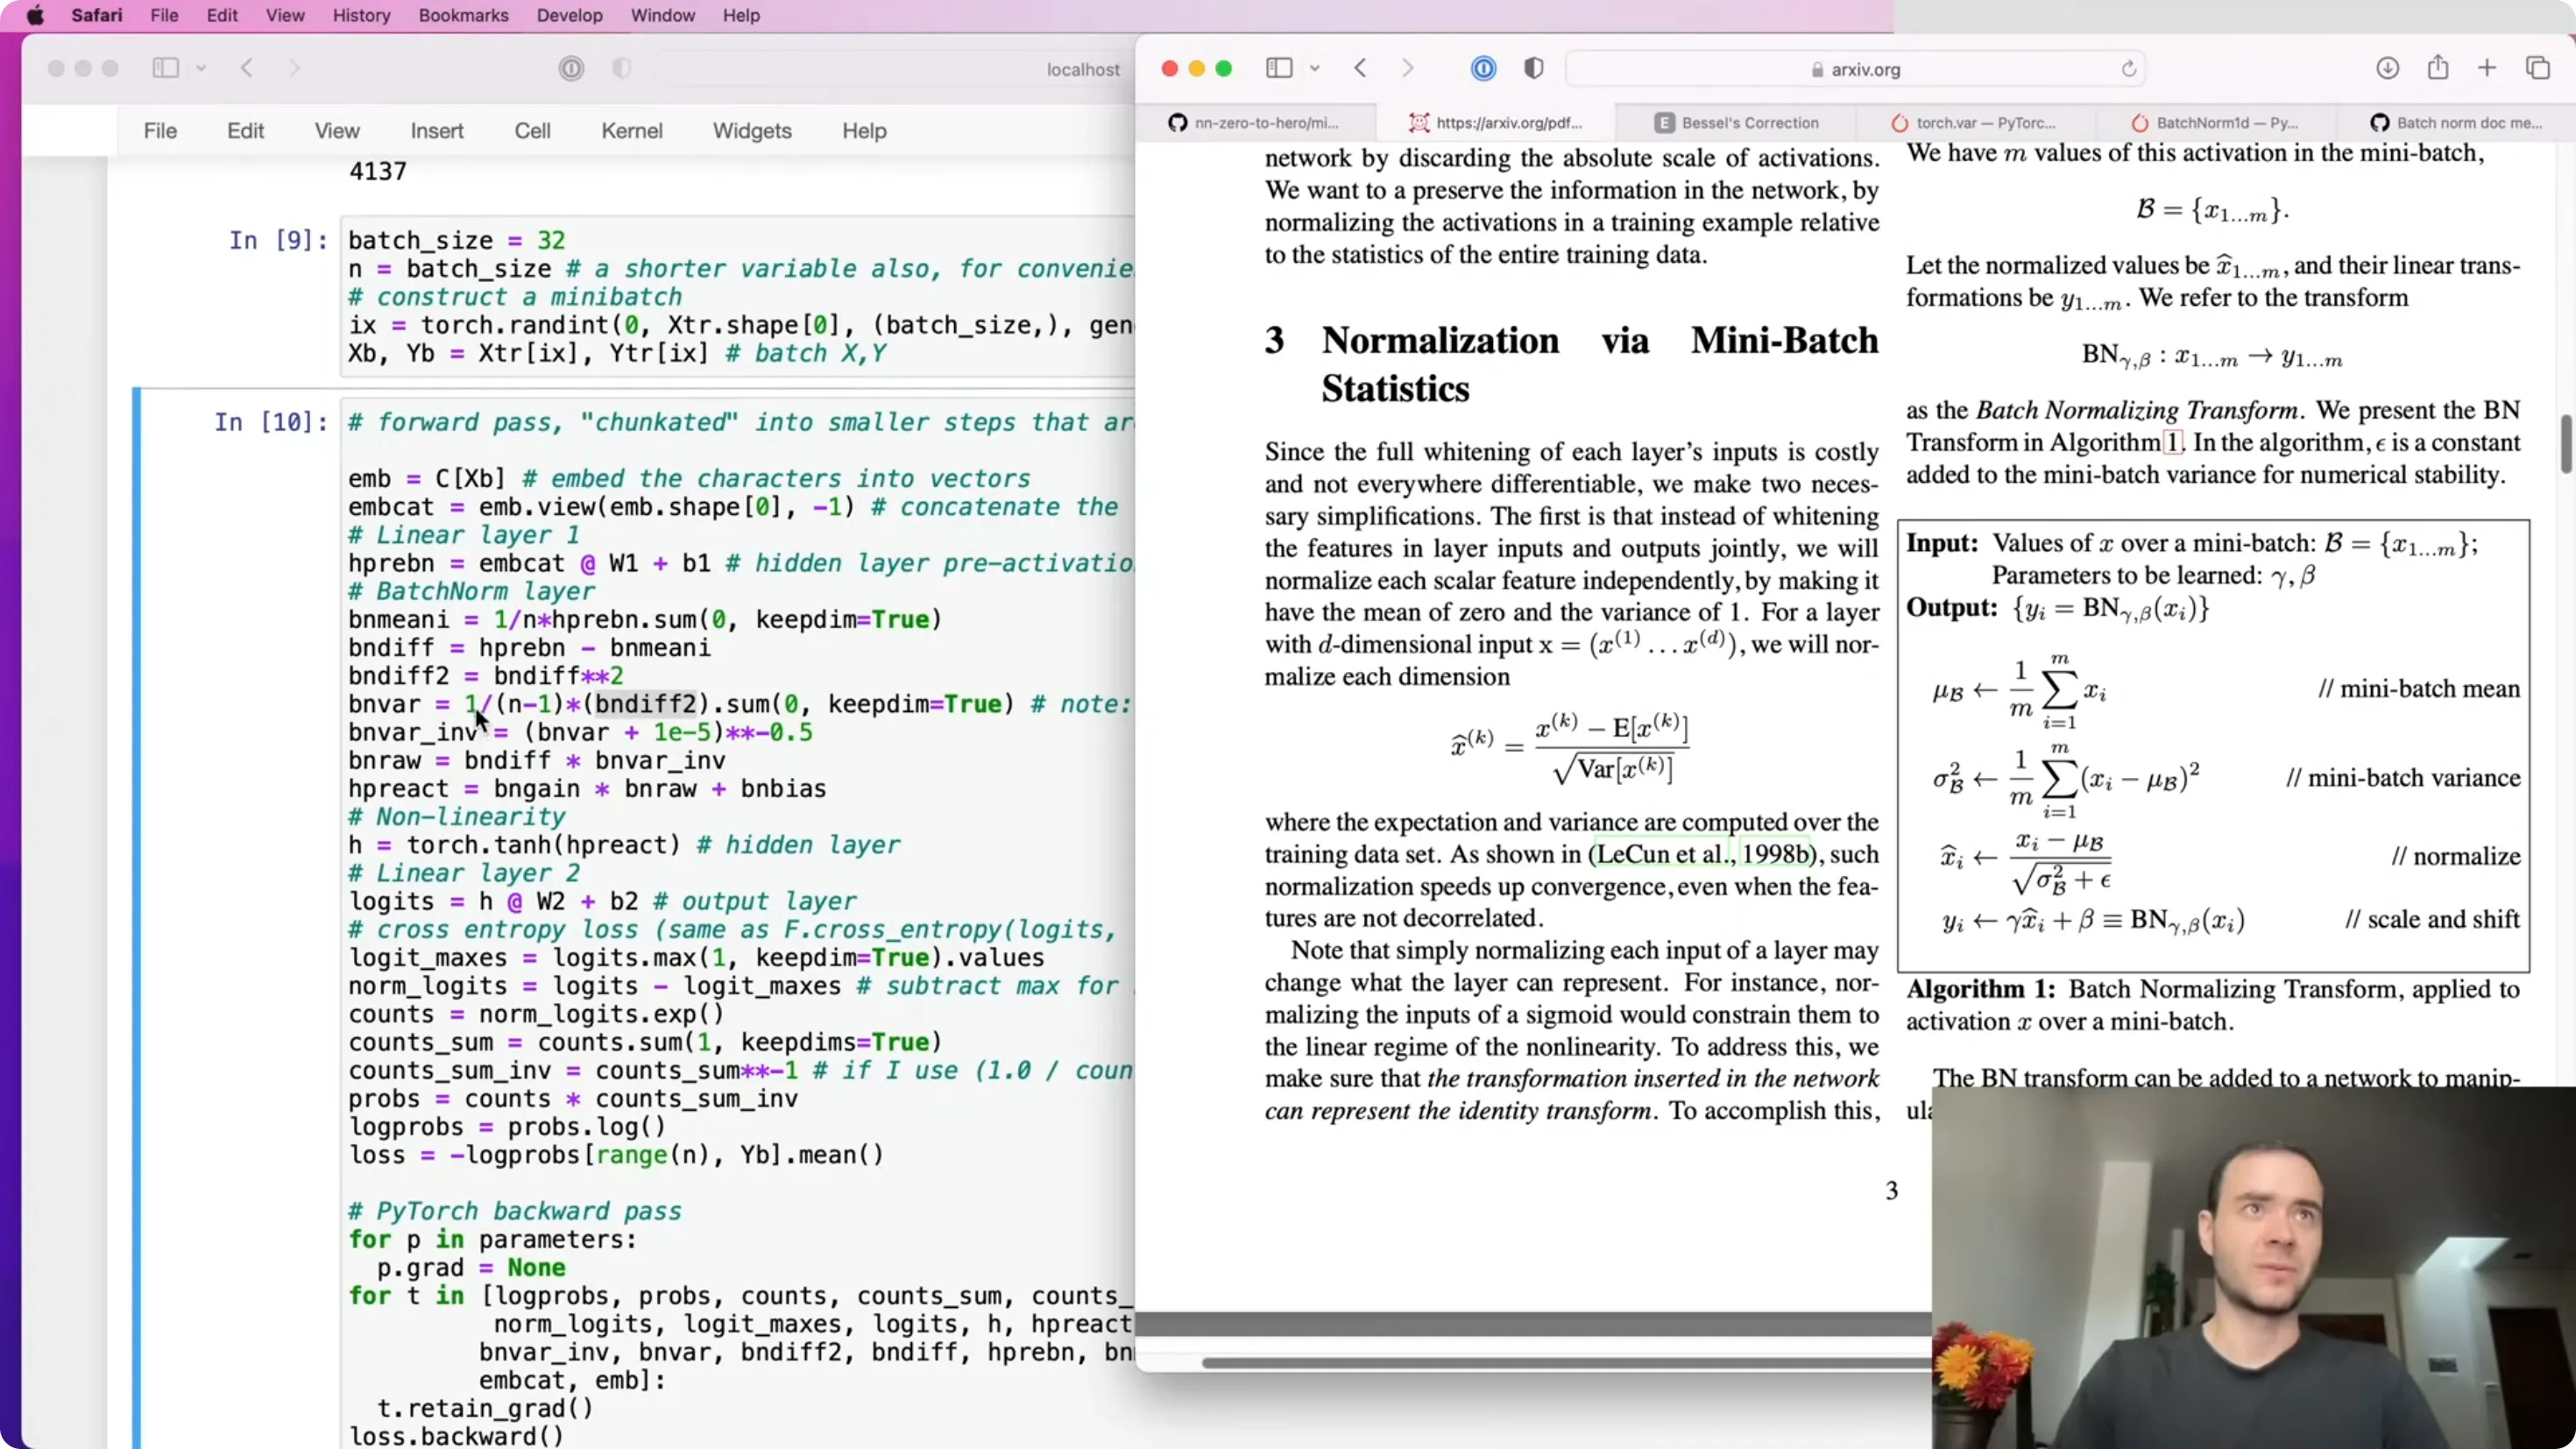Viewport: 2576px width, 1449px height.
Task: Go back in arxiv Safari window
Action: point(1360,68)
